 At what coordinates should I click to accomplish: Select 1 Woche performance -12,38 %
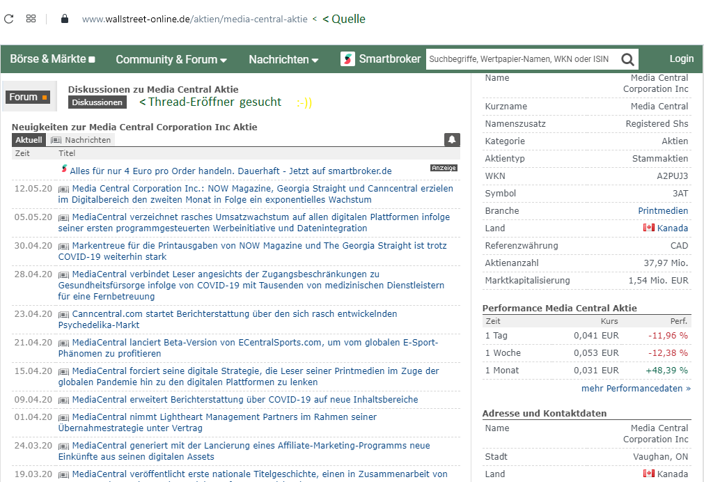click(668, 353)
